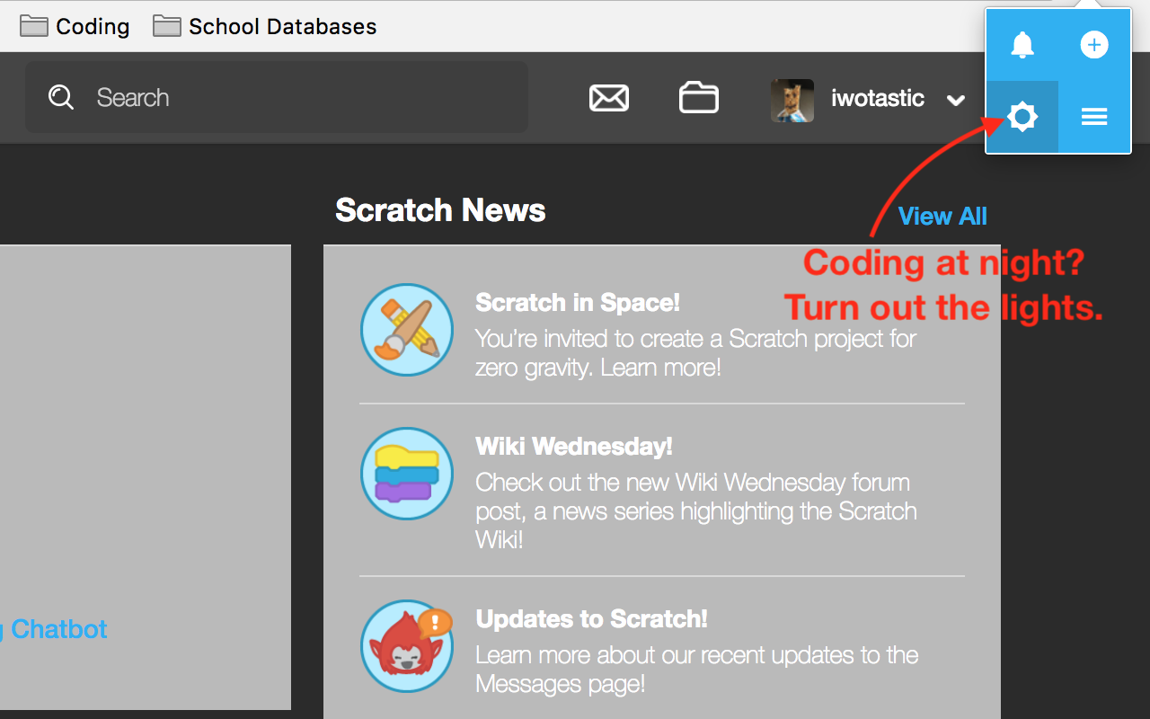Click the iwotastic profile avatar

click(792, 100)
